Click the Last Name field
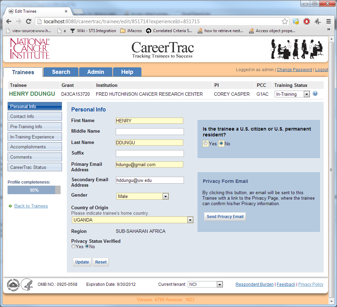 coord(150,143)
